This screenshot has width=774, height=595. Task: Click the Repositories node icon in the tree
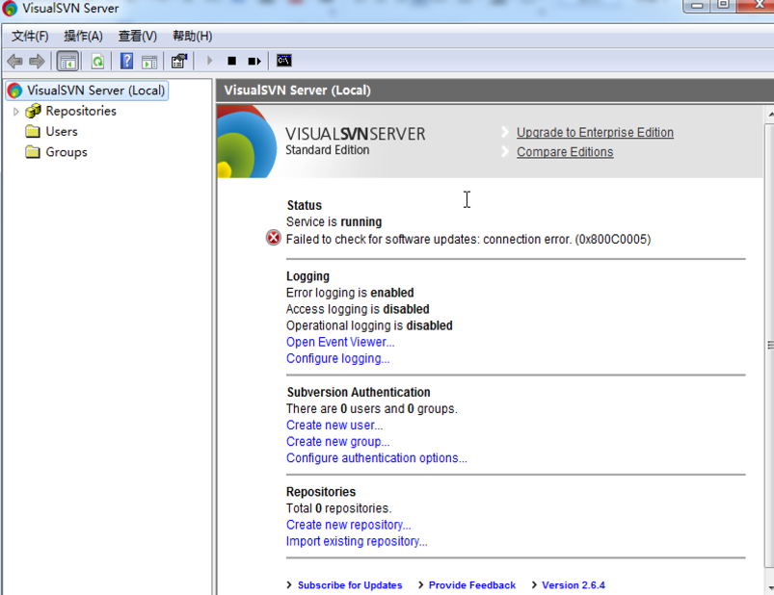click(33, 111)
